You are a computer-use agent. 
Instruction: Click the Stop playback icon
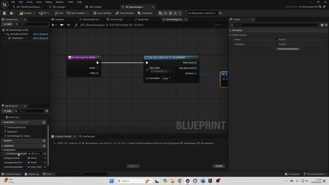click(171, 13)
